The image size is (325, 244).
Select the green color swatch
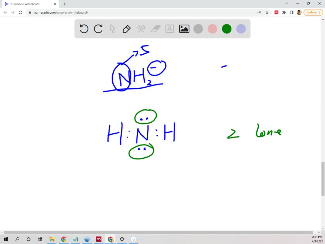tap(227, 29)
